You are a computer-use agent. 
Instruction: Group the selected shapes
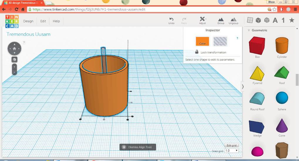click(x=221, y=21)
